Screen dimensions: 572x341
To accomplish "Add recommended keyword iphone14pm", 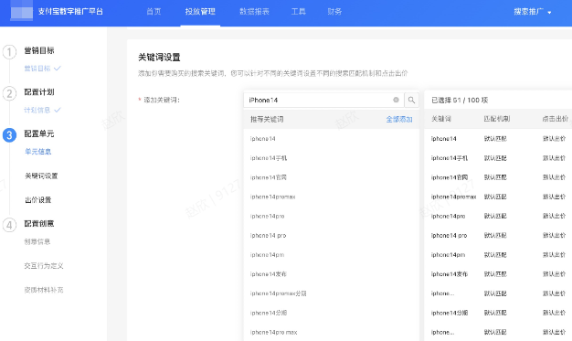I will [x=267, y=255].
